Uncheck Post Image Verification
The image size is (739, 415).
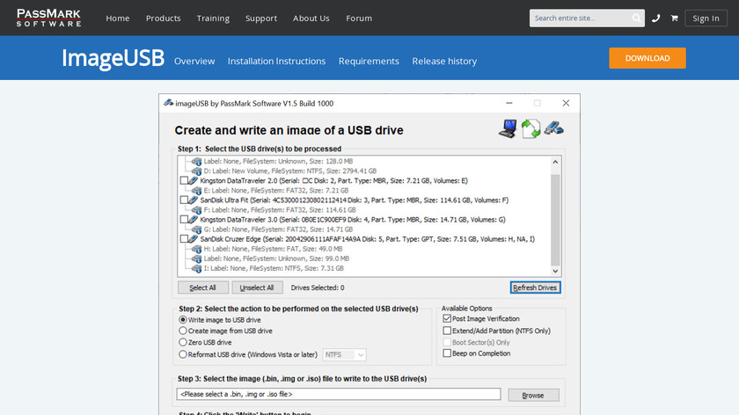point(447,318)
